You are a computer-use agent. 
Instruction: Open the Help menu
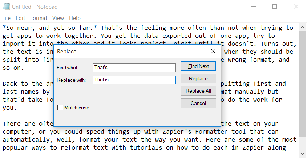[x=75, y=18]
